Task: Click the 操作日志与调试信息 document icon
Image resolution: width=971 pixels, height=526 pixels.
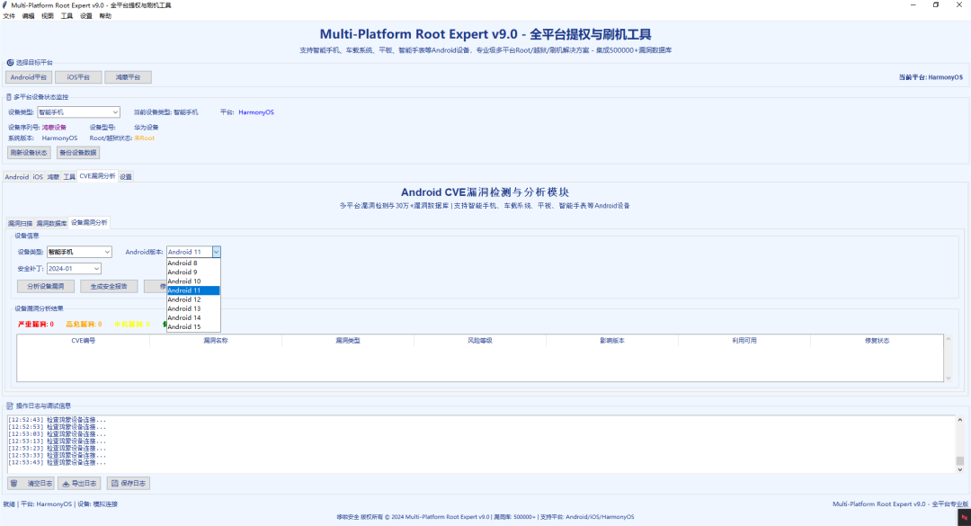Action: 10,406
